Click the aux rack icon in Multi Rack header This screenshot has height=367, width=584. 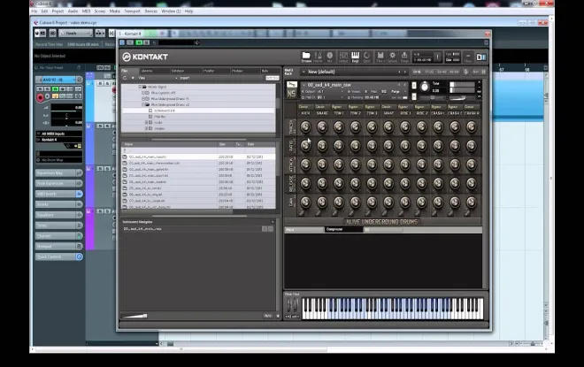click(x=475, y=72)
